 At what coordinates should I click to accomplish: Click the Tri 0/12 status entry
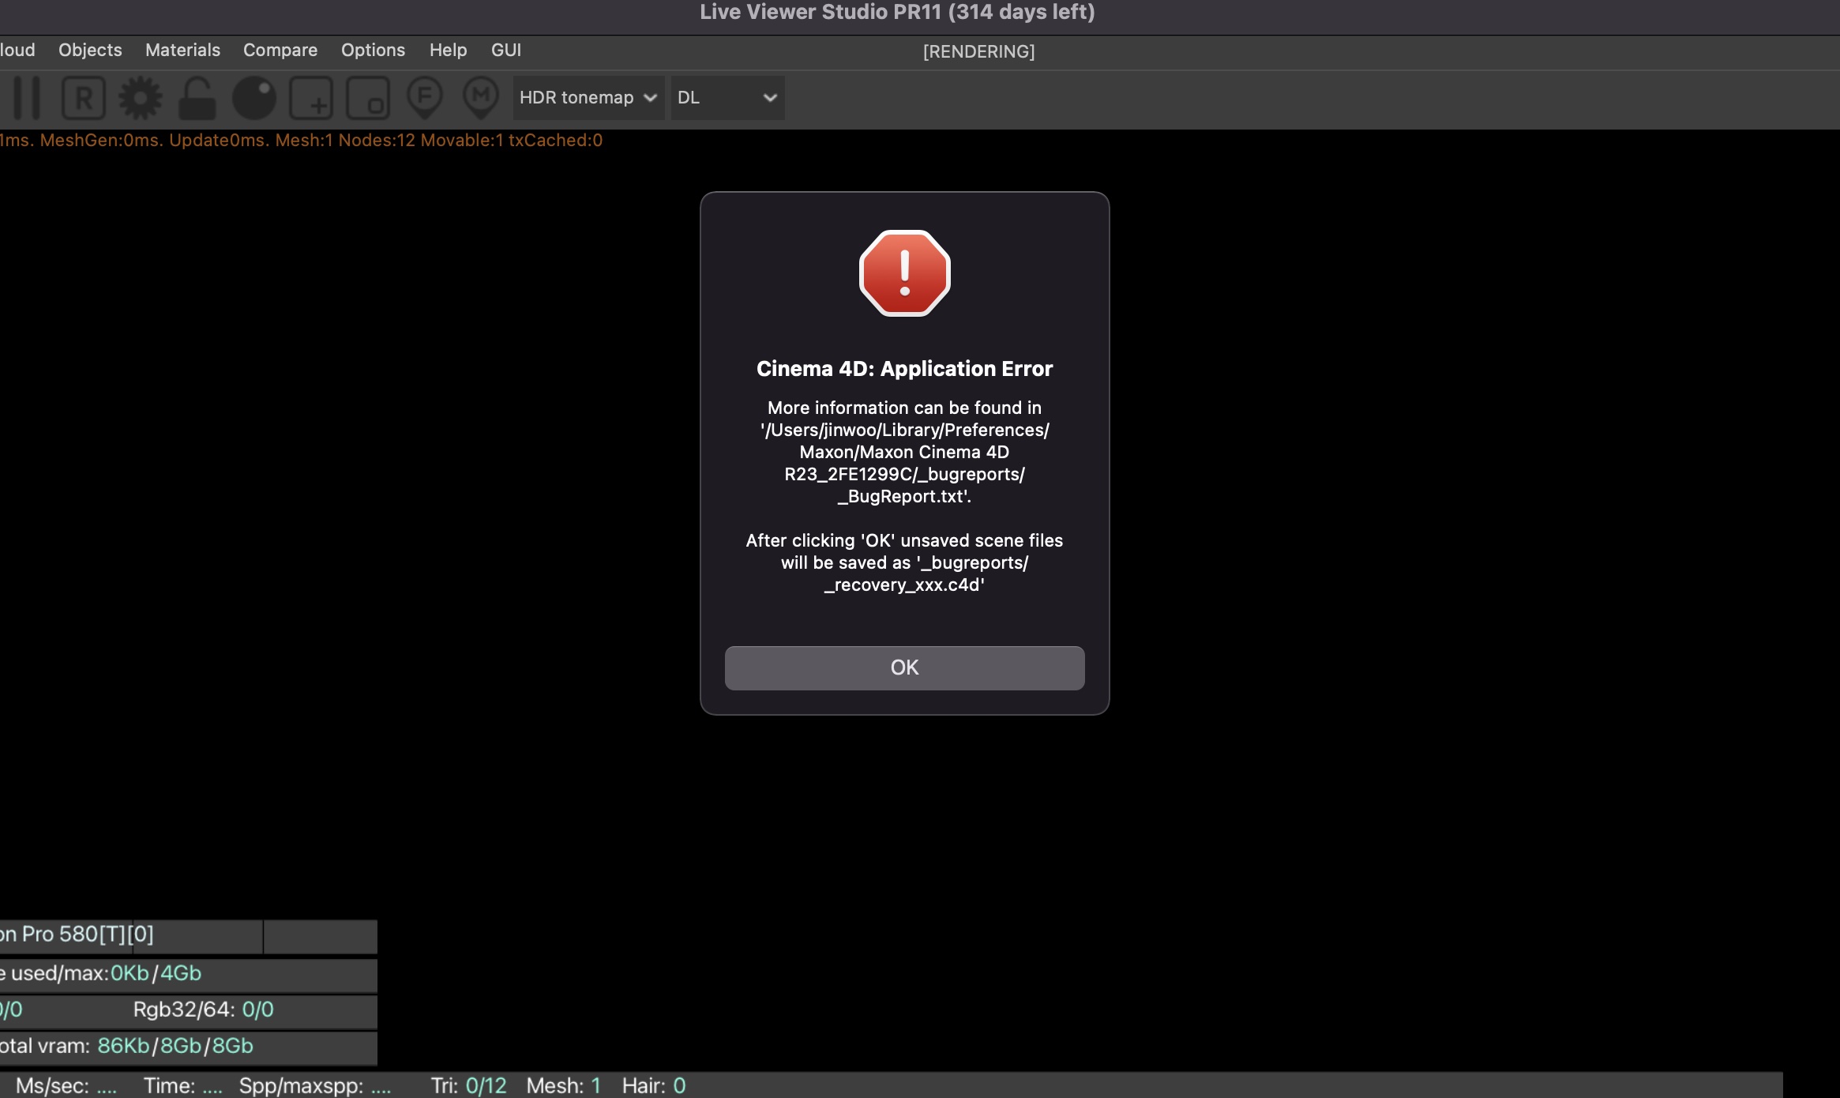pyautogui.click(x=468, y=1086)
